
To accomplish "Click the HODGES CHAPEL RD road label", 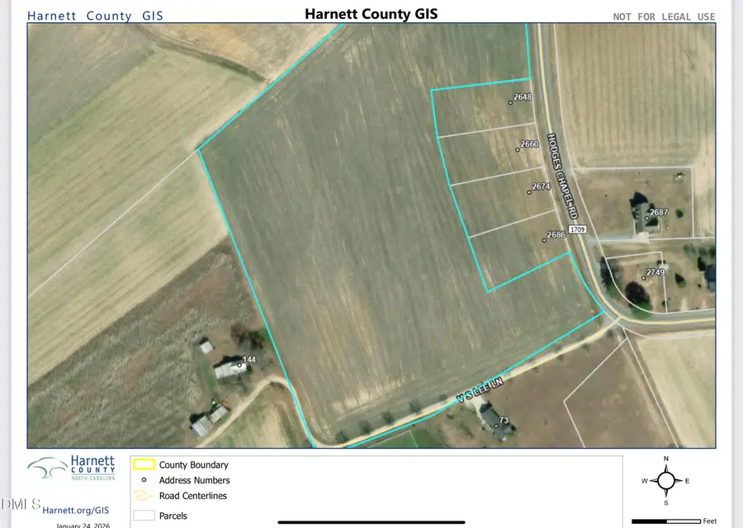I will click(562, 177).
